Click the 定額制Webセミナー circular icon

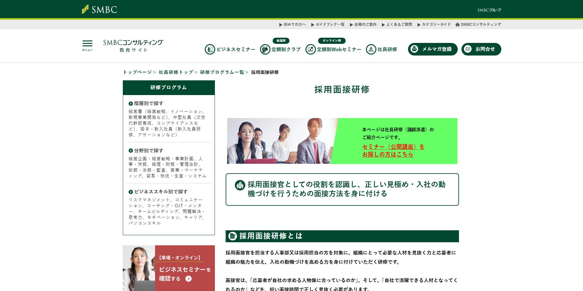click(310, 49)
